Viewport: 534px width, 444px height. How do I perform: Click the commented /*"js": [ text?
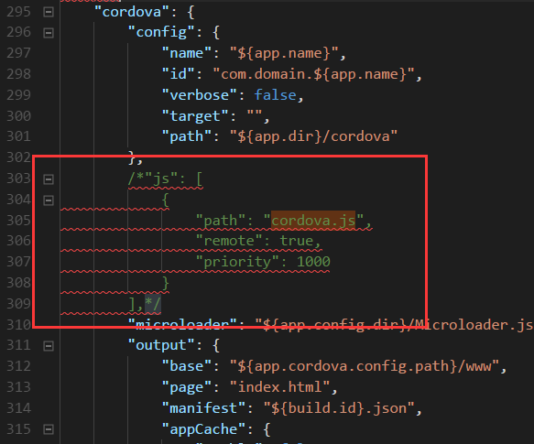tap(166, 179)
